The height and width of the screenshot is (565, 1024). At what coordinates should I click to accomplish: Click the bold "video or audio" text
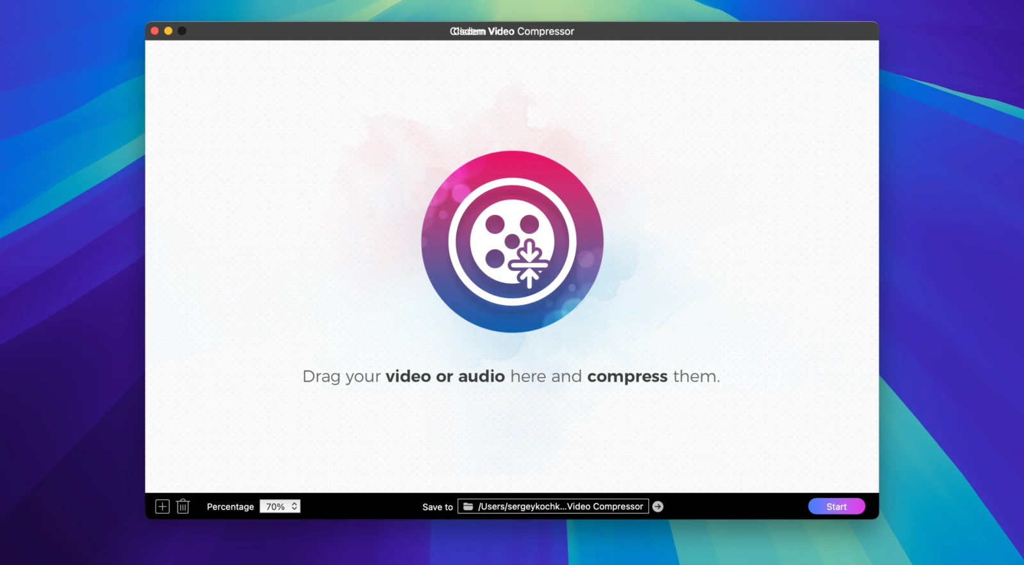[445, 376]
